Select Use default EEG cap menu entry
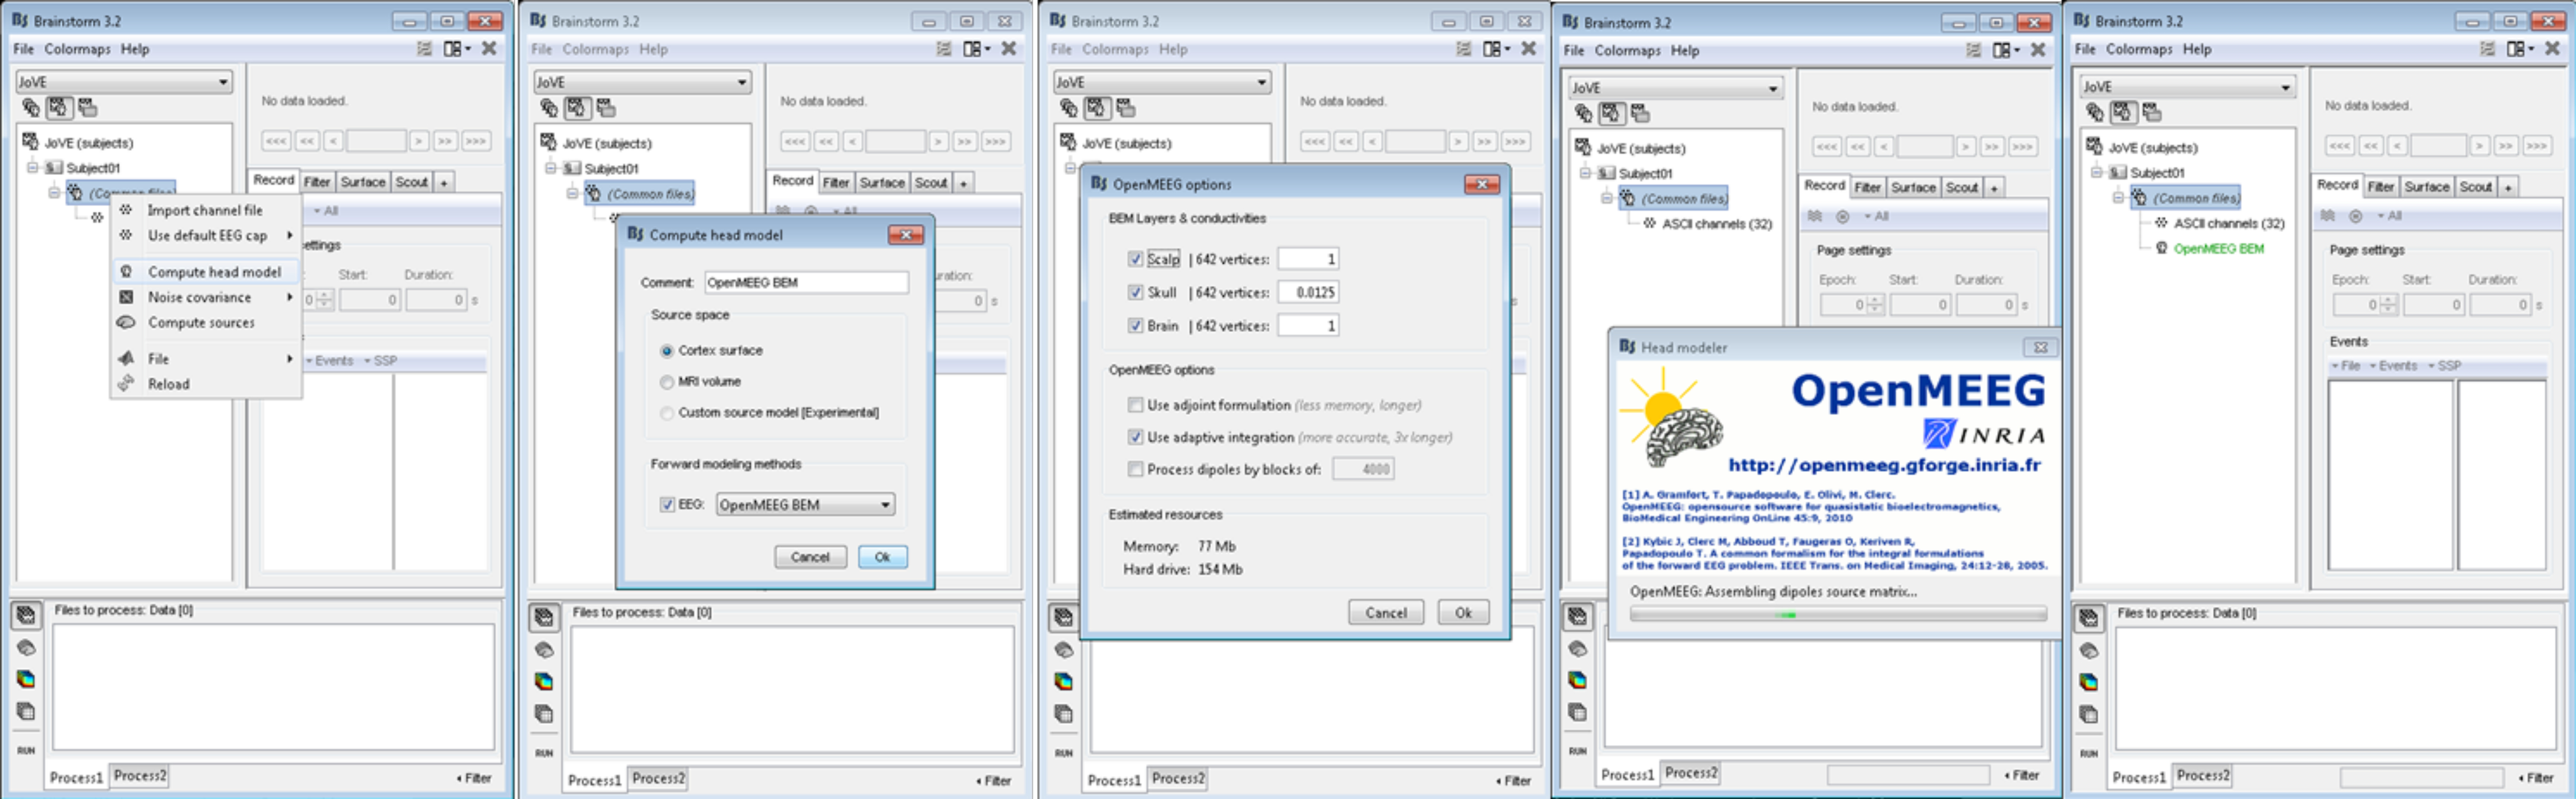 click(x=207, y=235)
